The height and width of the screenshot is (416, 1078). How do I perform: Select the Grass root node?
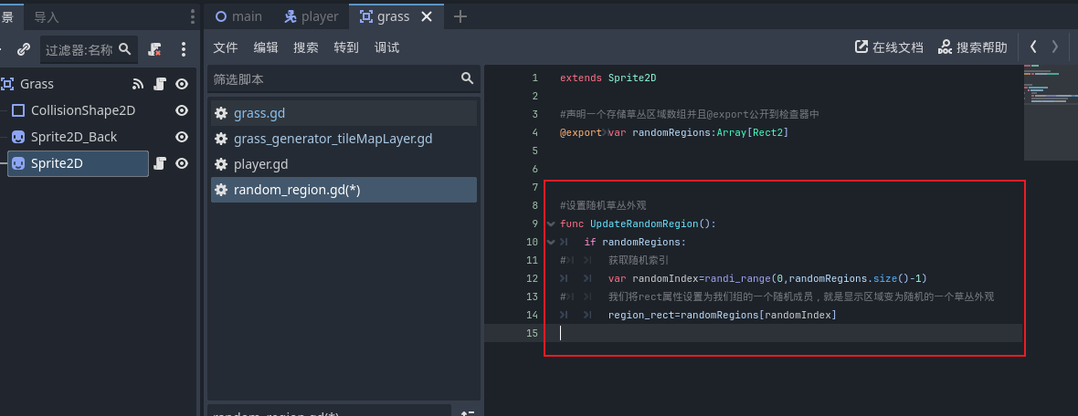point(37,84)
